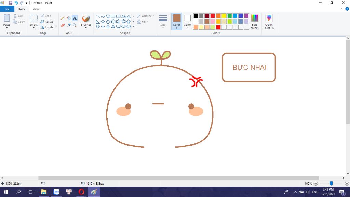Open the Edit colors dialog

(254, 22)
